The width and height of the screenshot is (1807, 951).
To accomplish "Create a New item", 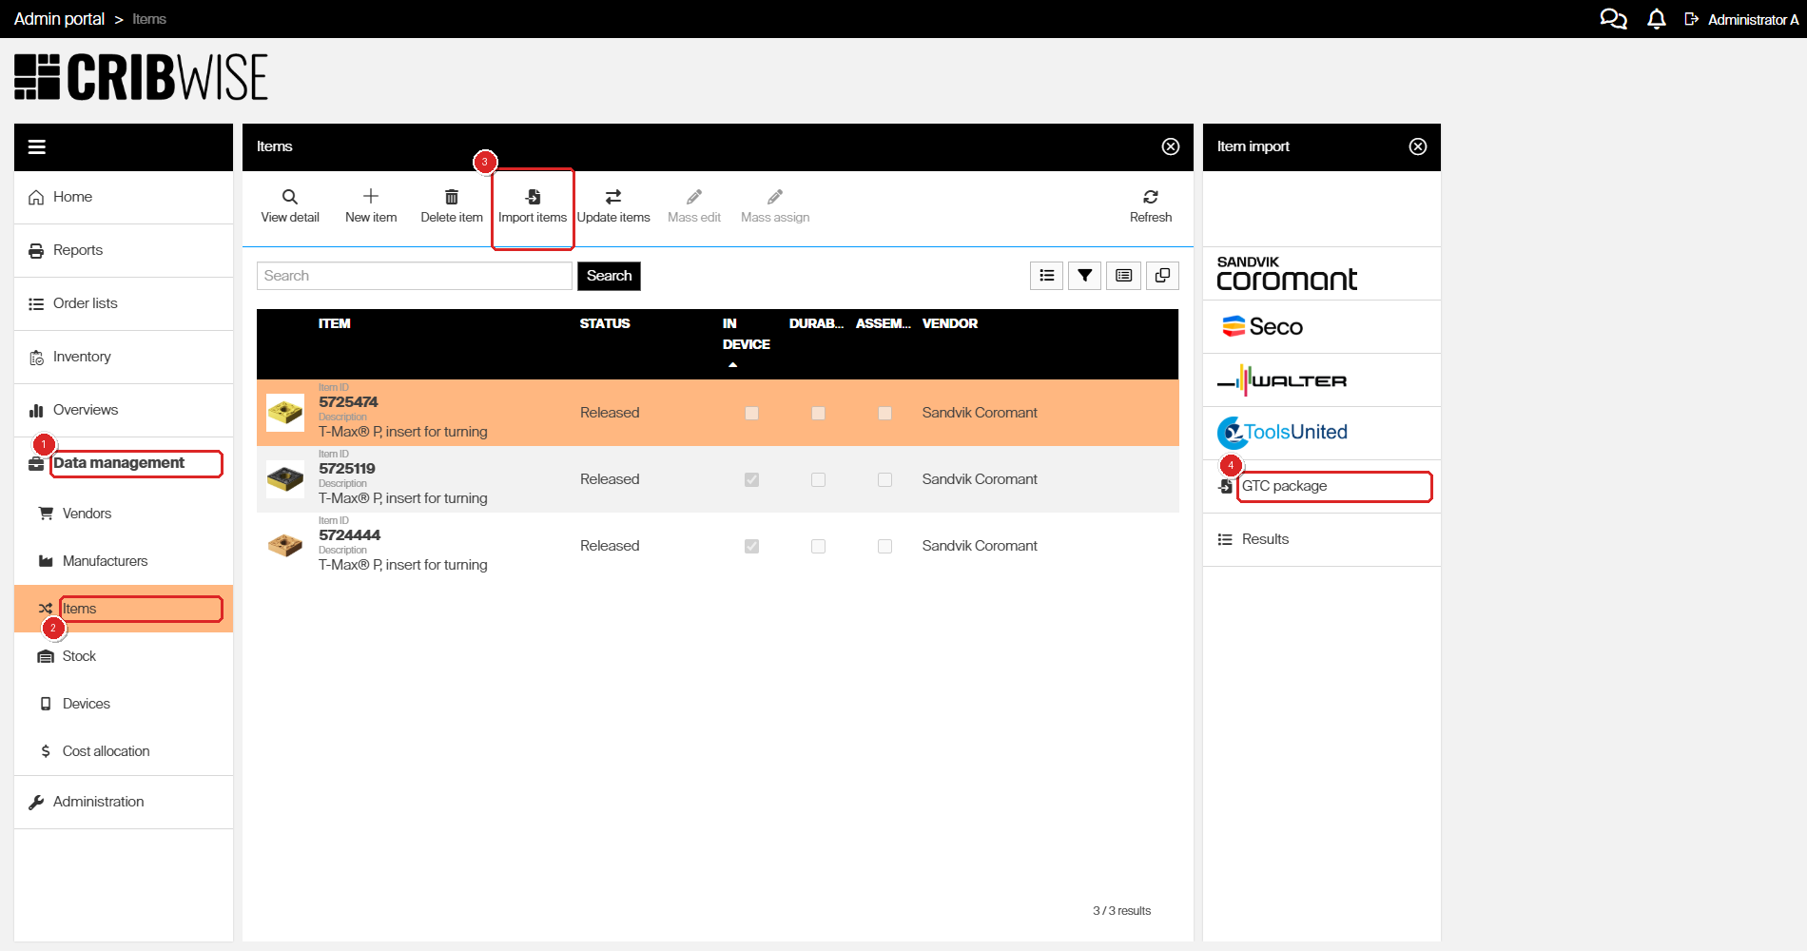I will coord(371,205).
